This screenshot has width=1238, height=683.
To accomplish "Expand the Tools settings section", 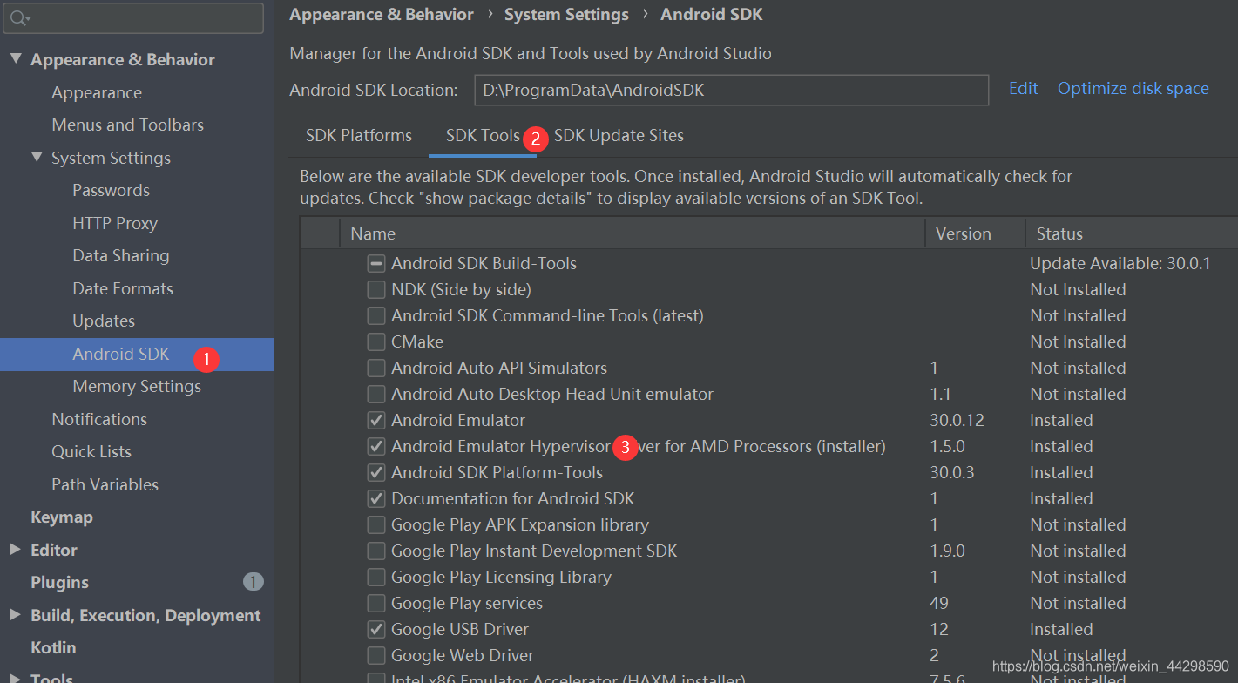I will (x=15, y=677).
